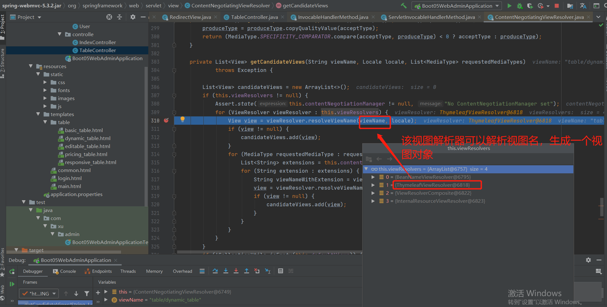Click the Step Out debug icon

[247, 271]
